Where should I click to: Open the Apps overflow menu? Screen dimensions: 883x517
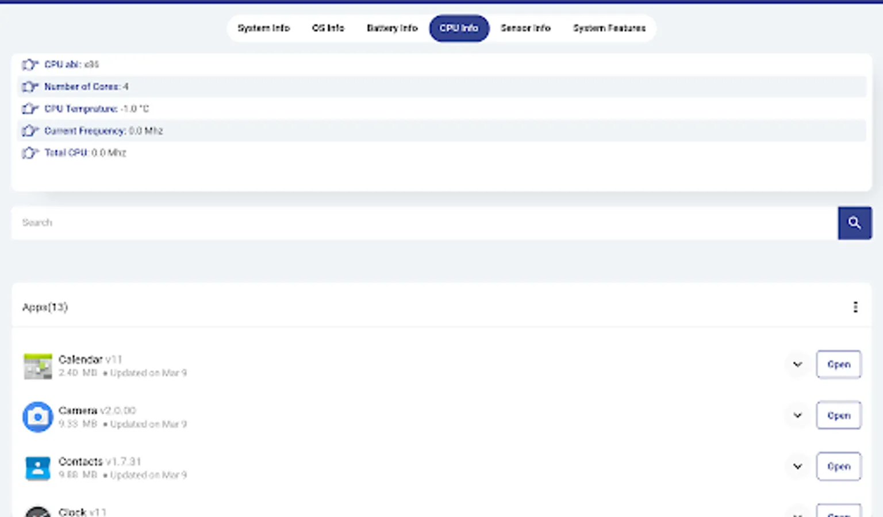tap(855, 307)
